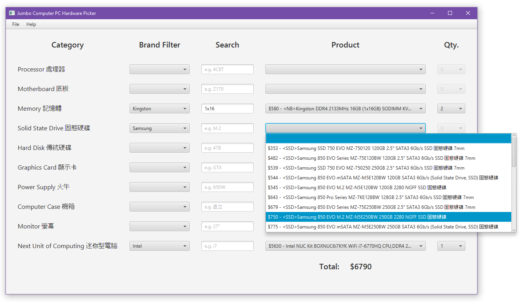Focus the Solid State Drive search field
Image resolution: width=525 pixels, height=305 pixels.
coord(227,128)
